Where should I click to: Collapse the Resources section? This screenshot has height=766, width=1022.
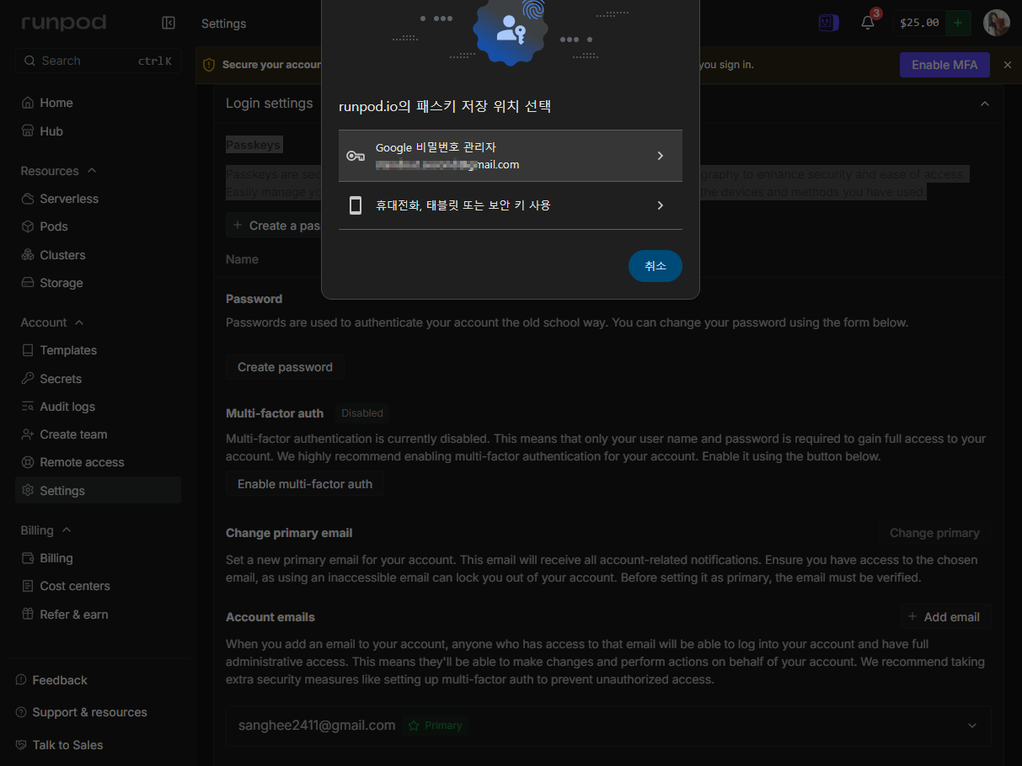point(92,171)
